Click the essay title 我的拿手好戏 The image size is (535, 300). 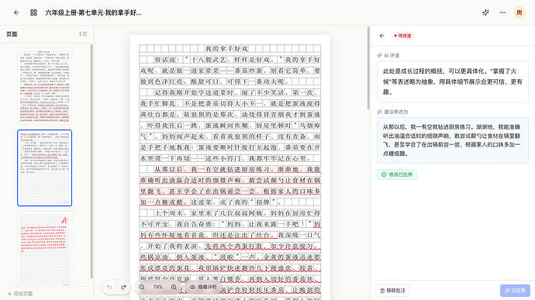tap(226, 49)
